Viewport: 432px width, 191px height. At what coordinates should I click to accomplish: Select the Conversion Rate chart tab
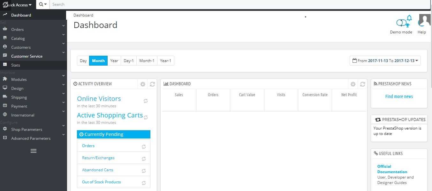coord(315,100)
